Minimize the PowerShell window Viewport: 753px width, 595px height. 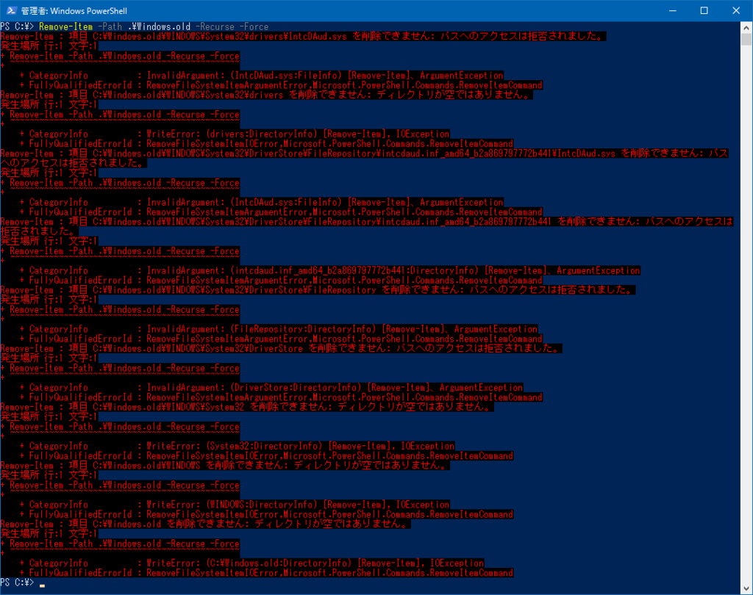tap(673, 10)
